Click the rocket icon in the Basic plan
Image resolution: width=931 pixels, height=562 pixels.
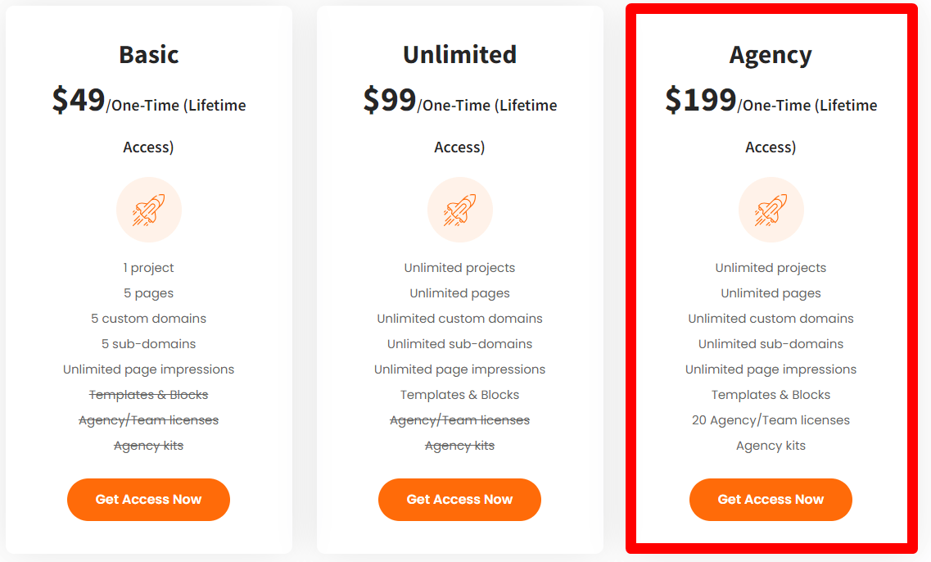click(148, 210)
